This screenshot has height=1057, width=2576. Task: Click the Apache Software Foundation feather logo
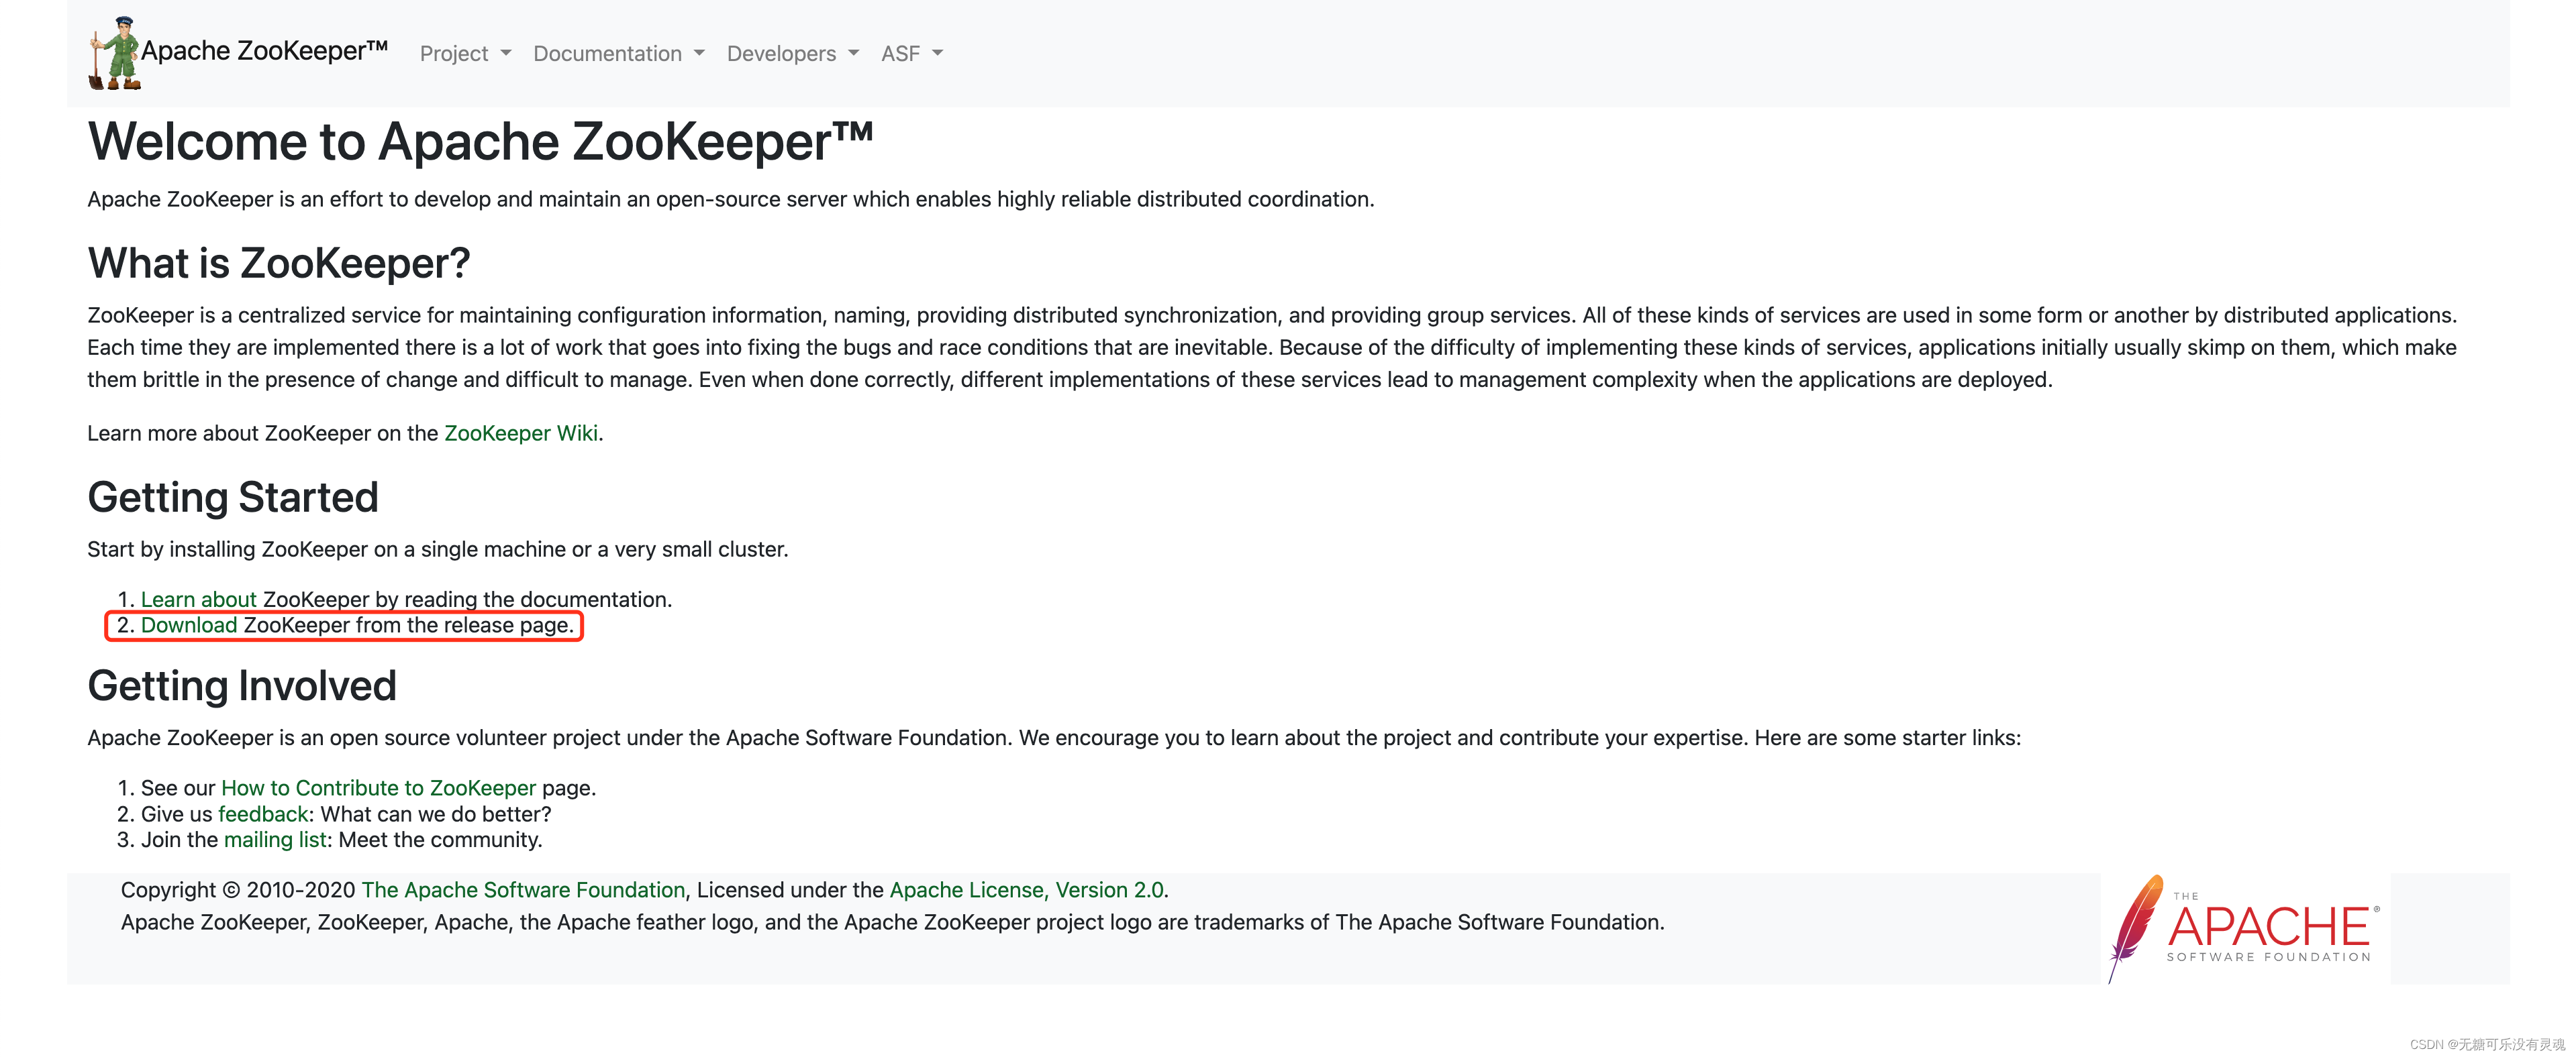pyautogui.click(x=2244, y=929)
